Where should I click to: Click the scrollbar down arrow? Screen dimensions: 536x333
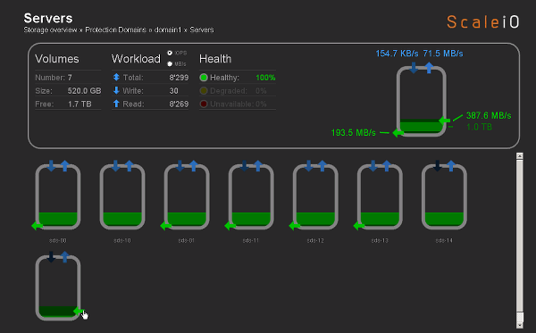(x=520, y=326)
